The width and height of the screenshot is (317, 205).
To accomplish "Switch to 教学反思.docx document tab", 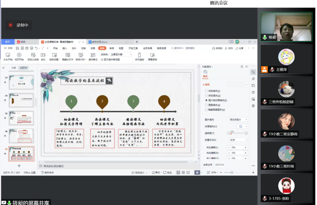I will point(100,42).
